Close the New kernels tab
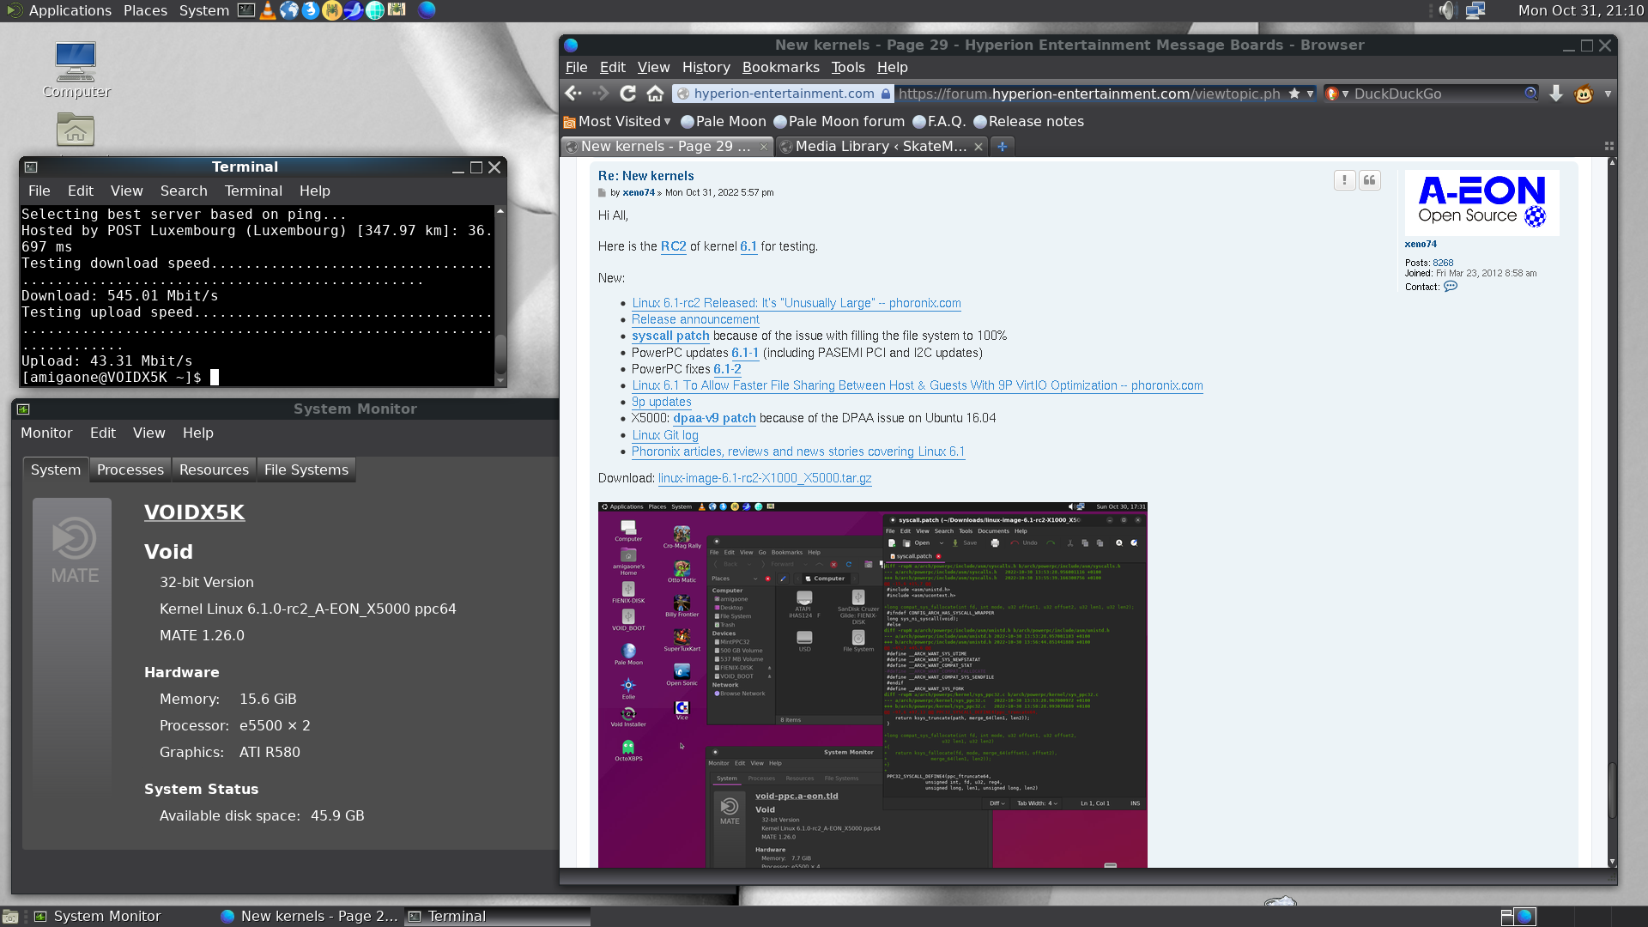The height and width of the screenshot is (927, 1648). pos(763,147)
